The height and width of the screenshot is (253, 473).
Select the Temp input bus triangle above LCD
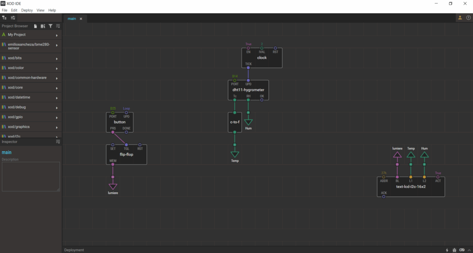[411, 155]
